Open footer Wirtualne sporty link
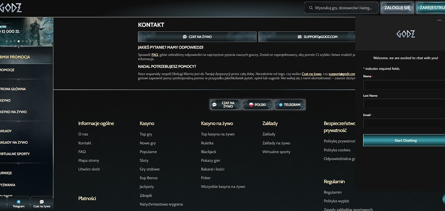The image size is (445, 211). point(276,152)
